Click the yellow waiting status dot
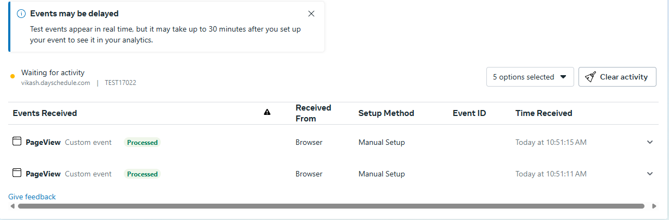 click(x=13, y=77)
